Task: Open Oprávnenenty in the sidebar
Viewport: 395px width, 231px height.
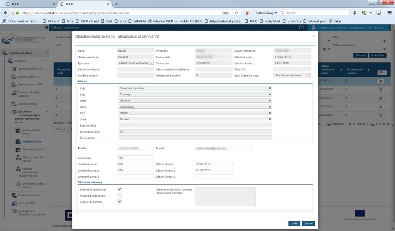Action: [28, 104]
